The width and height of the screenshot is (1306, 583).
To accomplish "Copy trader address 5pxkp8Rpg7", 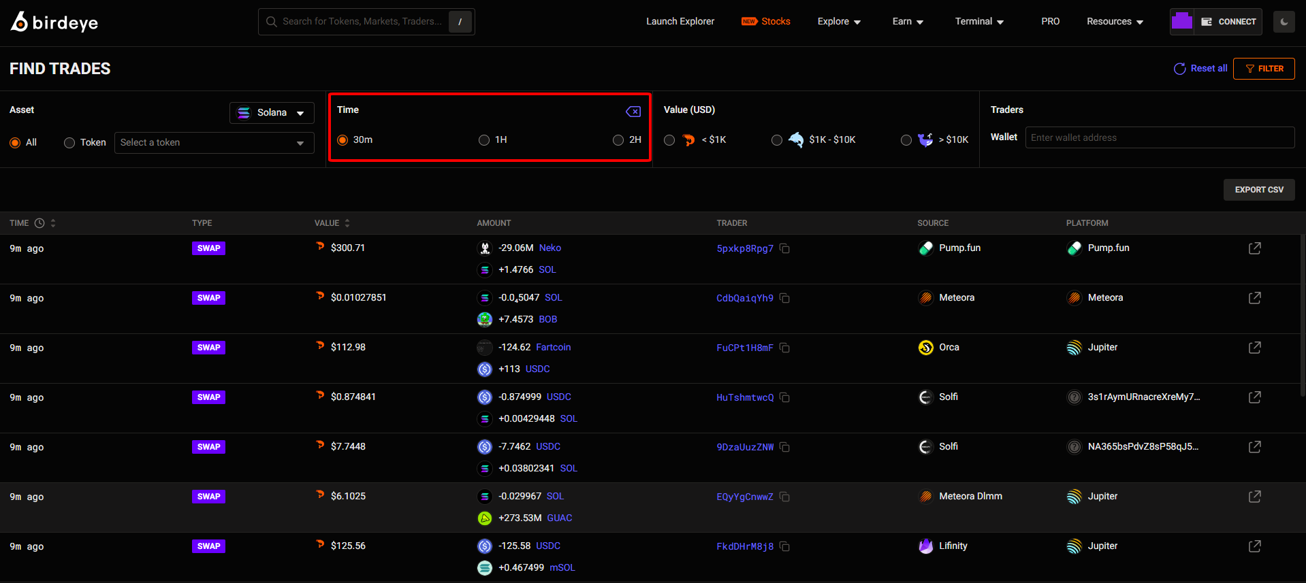I will [784, 249].
